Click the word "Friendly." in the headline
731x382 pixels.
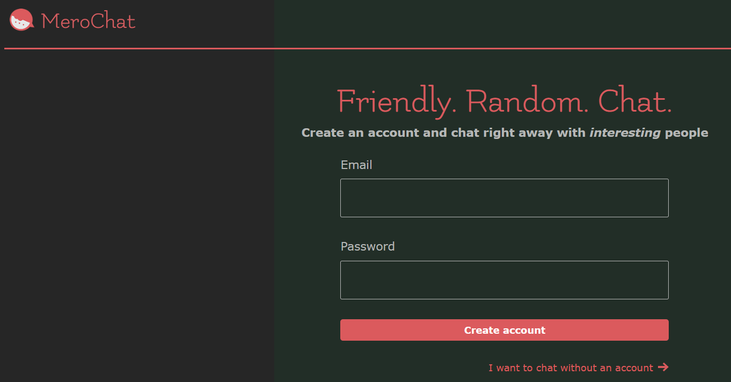pyautogui.click(x=397, y=101)
